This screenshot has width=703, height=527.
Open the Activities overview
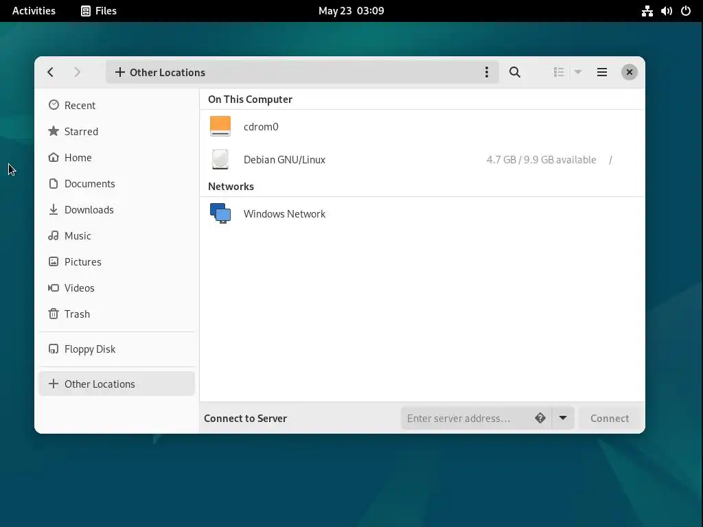point(34,11)
